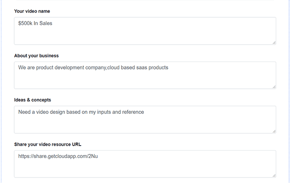Focus the About your business text area
Viewport: 290px width, 183px height.
click(x=145, y=78)
